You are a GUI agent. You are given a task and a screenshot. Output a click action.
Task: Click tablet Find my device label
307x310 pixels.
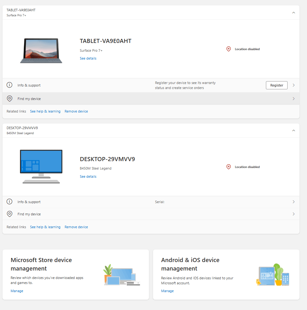(29, 99)
